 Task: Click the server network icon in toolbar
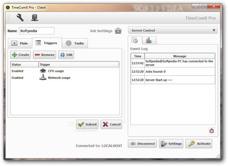35,18
